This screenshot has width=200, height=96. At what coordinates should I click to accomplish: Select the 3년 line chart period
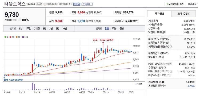(51, 29)
